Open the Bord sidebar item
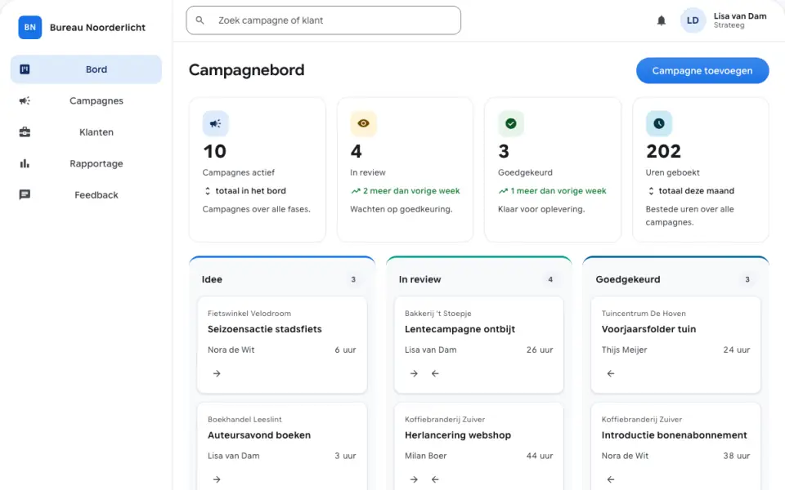The image size is (785, 490). [x=86, y=69]
